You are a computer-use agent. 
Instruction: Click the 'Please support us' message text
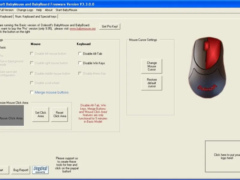point(67,165)
